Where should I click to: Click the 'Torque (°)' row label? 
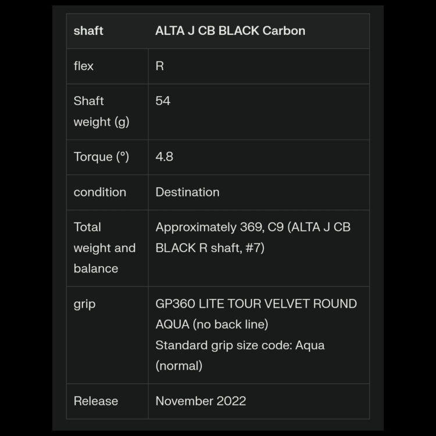101,156
